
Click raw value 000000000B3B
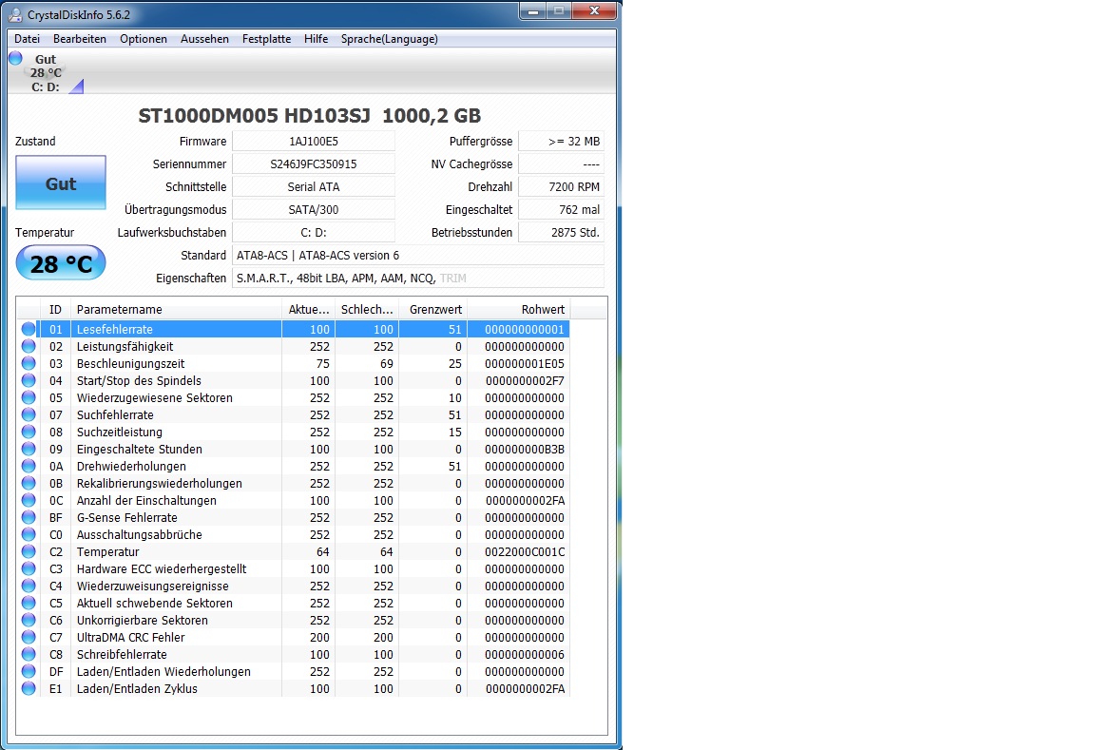[x=525, y=449]
